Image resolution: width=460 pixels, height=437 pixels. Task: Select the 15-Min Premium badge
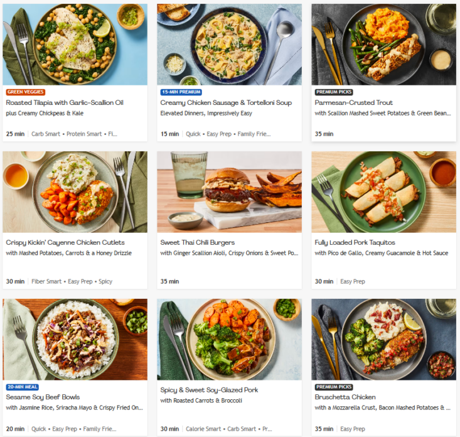pyautogui.click(x=181, y=92)
